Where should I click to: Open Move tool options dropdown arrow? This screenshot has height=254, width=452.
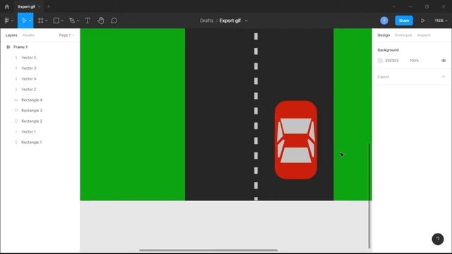pos(30,20)
